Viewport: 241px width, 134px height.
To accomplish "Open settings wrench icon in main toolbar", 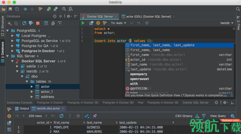I will pos(40,9).
